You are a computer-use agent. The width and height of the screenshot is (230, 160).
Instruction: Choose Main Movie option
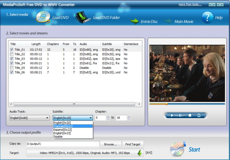[x=184, y=22]
